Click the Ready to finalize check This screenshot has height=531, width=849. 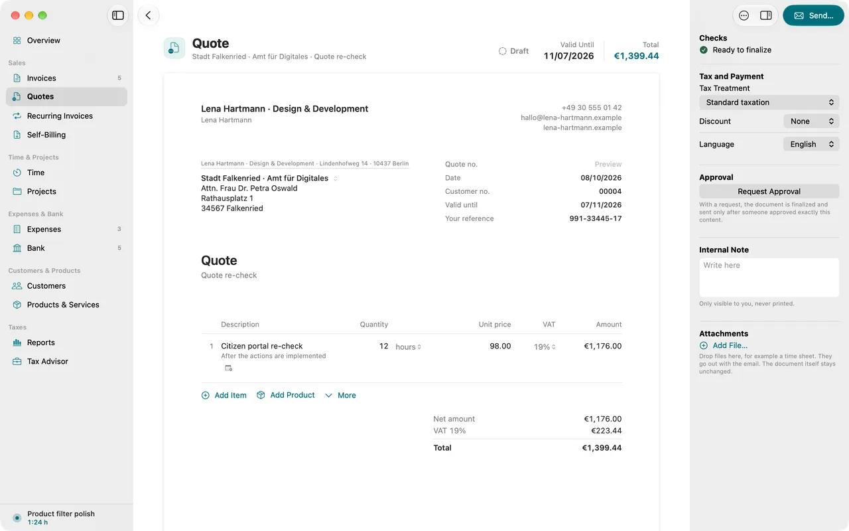[736, 50]
